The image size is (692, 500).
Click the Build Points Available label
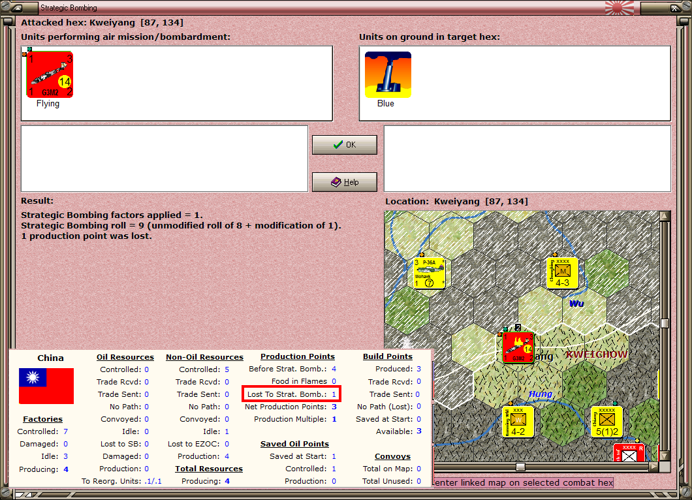click(x=394, y=431)
